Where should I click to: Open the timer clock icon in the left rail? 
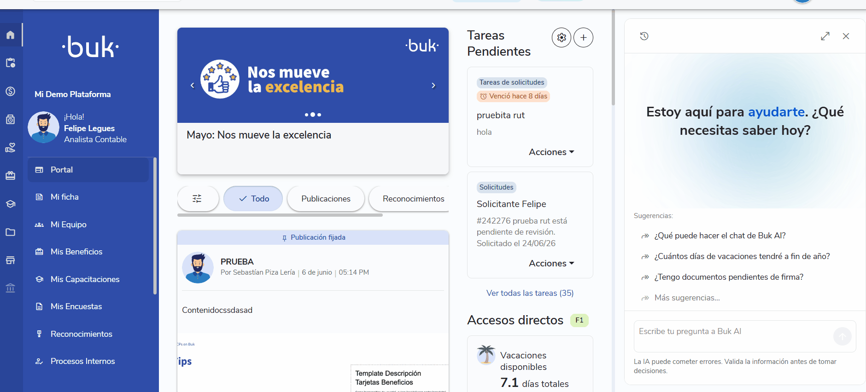(x=10, y=120)
